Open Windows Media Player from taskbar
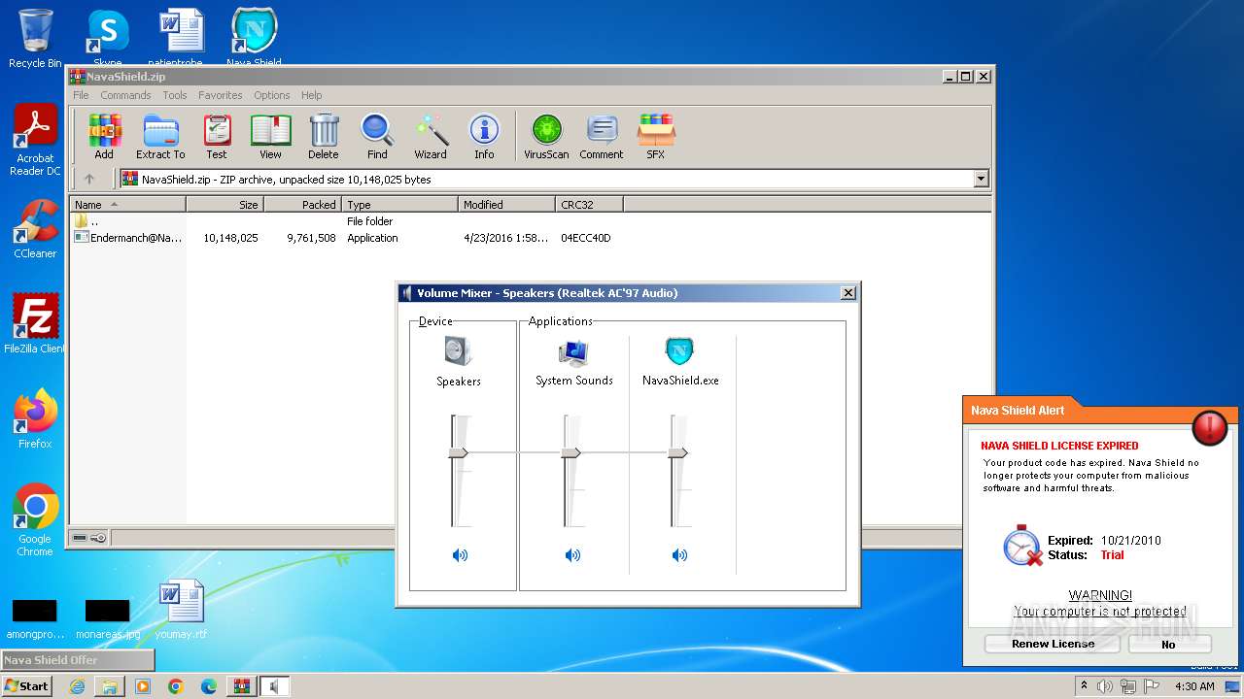Image resolution: width=1244 pixels, height=699 pixels. point(143,686)
